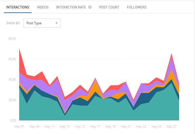The image size is (195, 134).
Task: Click the 20.0k y-axis label
Action: [x=12, y=100]
